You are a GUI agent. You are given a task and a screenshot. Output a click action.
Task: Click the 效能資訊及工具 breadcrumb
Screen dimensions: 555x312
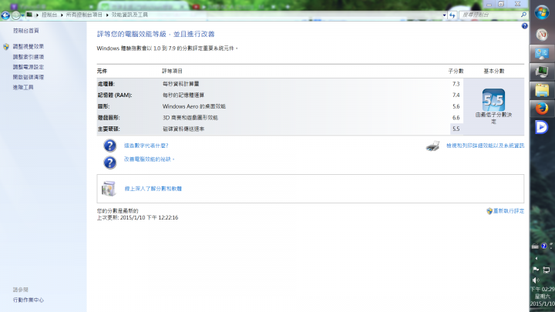129,15
